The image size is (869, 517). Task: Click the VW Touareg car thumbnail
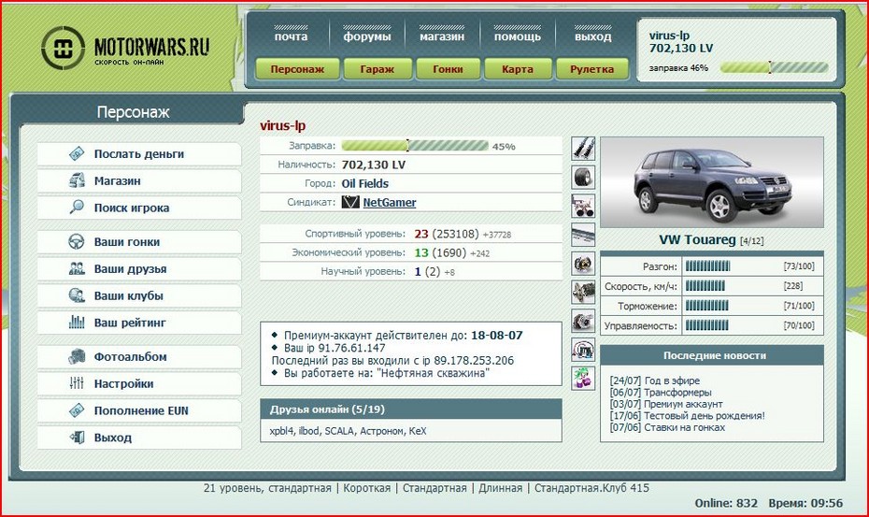click(x=711, y=181)
